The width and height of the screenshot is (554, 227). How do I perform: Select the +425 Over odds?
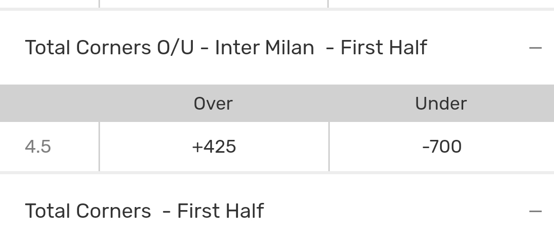pyautogui.click(x=214, y=147)
